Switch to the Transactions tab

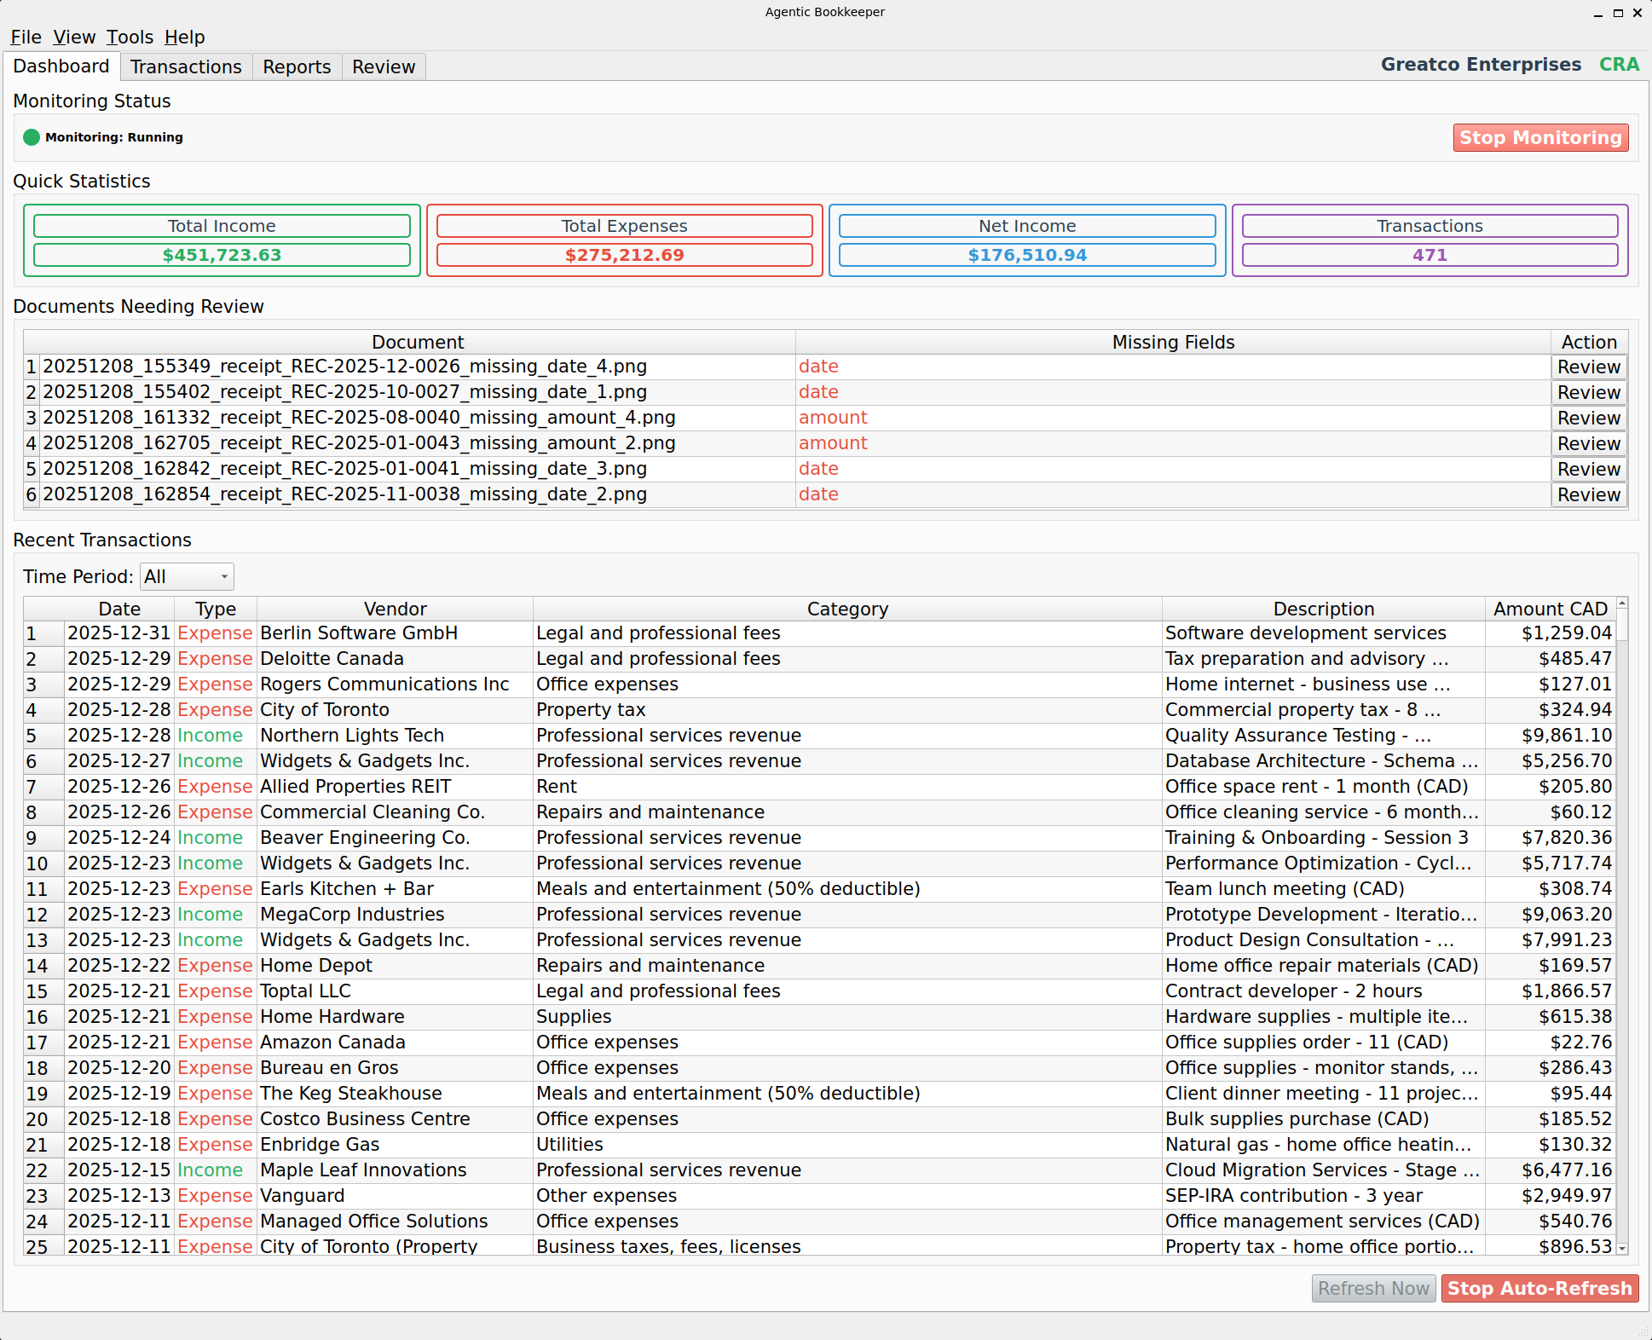pyautogui.click(x=186, y=66)
